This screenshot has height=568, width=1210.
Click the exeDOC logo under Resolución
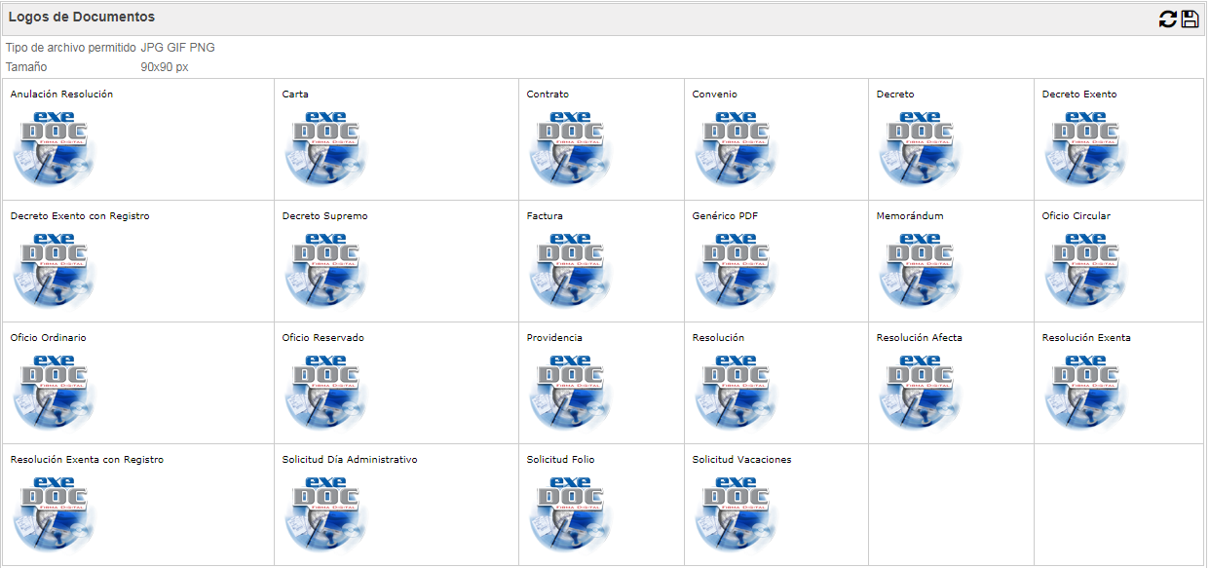click(737, 393)
